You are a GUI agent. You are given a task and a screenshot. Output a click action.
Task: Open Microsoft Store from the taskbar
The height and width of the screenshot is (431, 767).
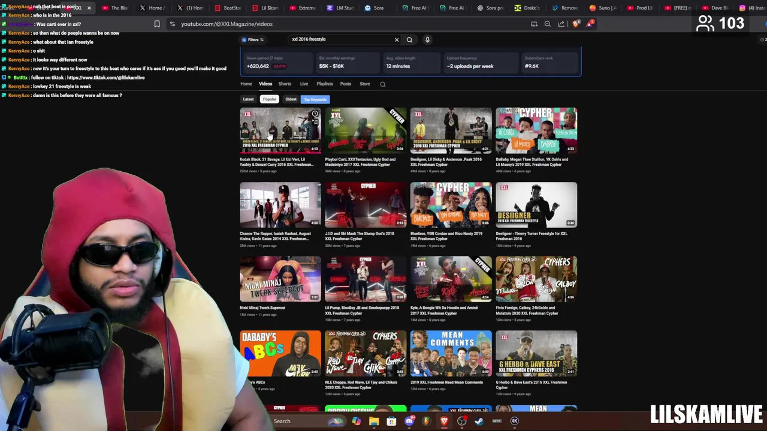tap(391, 421)
